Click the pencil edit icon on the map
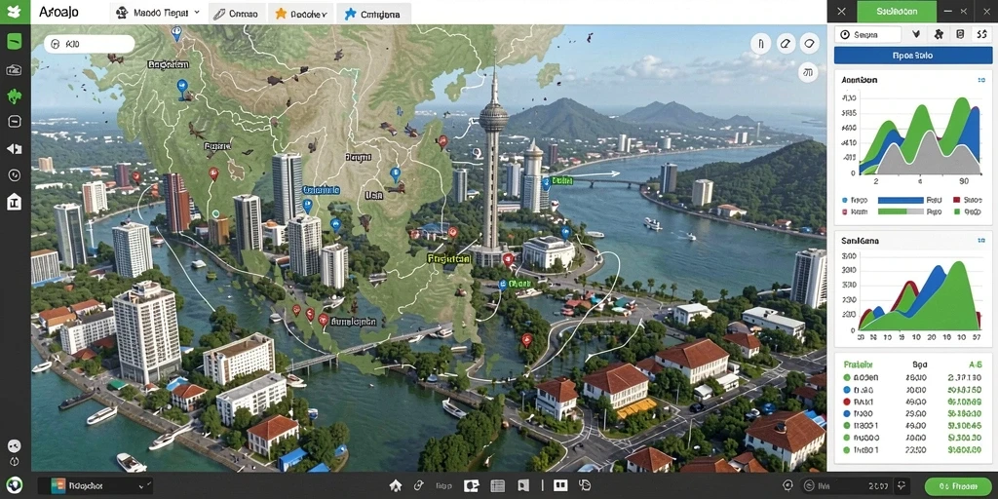Viewport: 998px width, 499px height. (785, 43)
